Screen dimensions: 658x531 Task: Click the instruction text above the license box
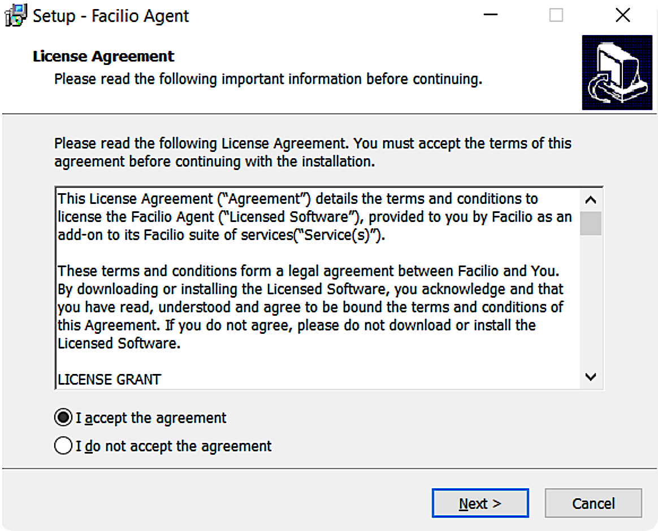click(313, 153)
